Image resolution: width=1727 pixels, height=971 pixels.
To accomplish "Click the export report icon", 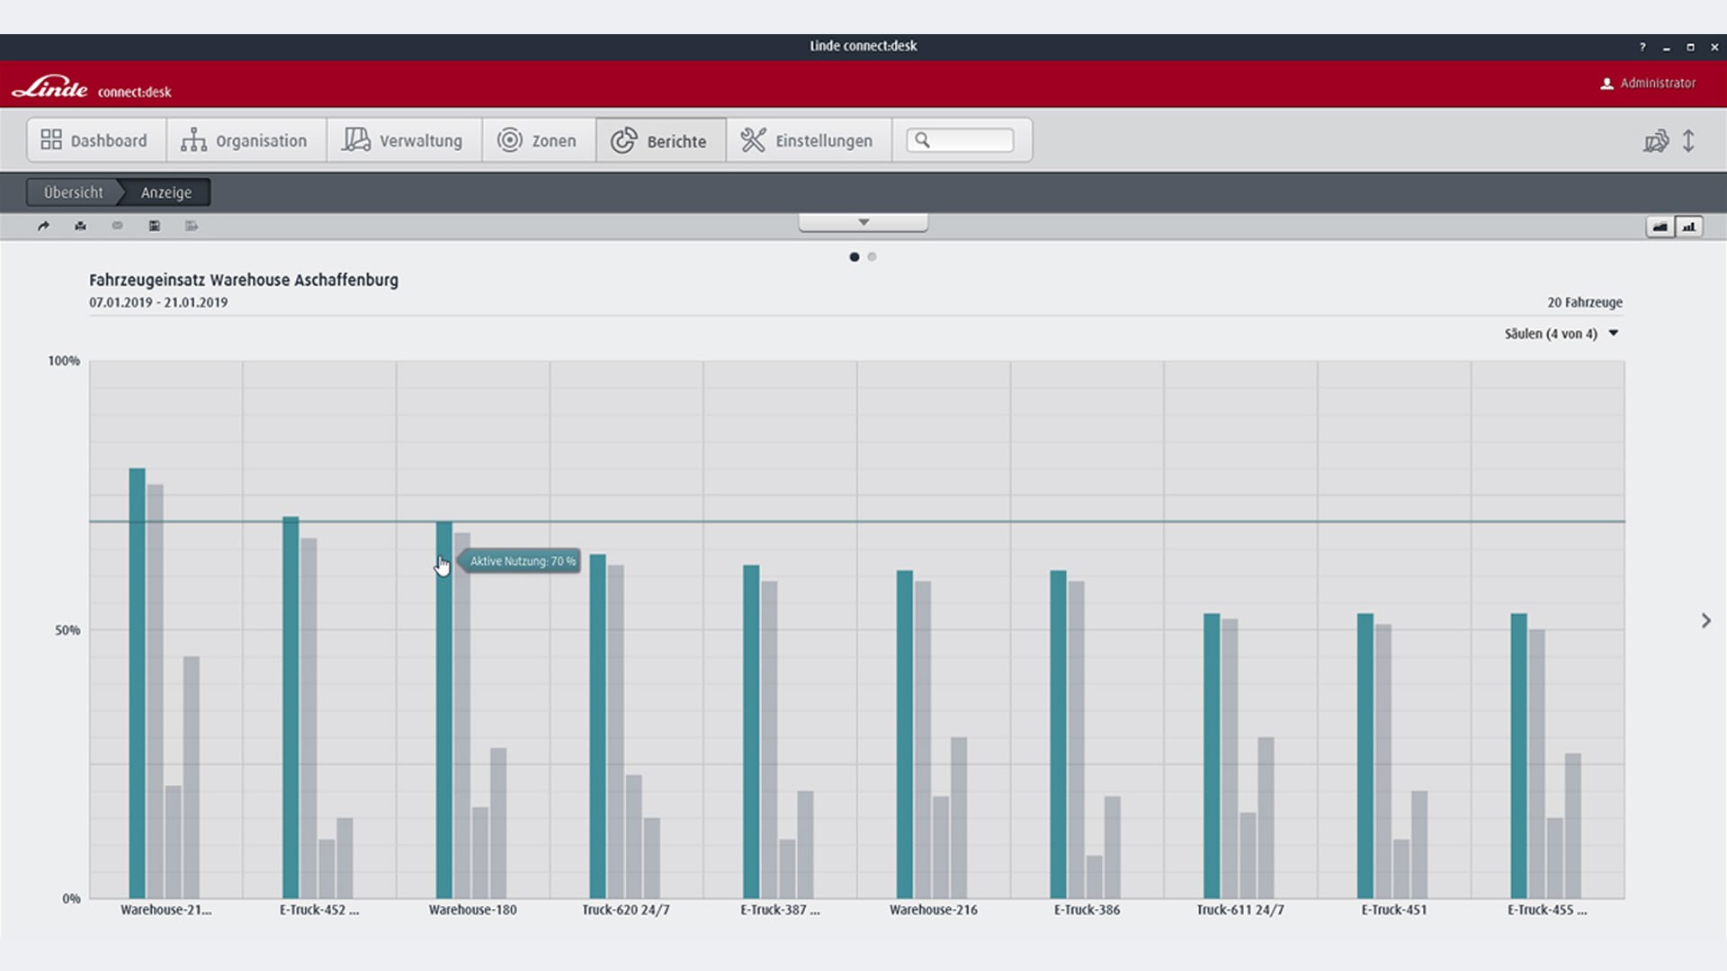I will (191, 226).
